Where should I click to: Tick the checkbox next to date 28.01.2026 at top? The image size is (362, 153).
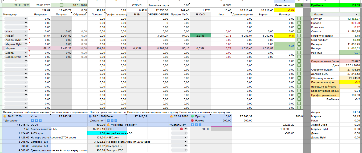(x=62, y=5)
